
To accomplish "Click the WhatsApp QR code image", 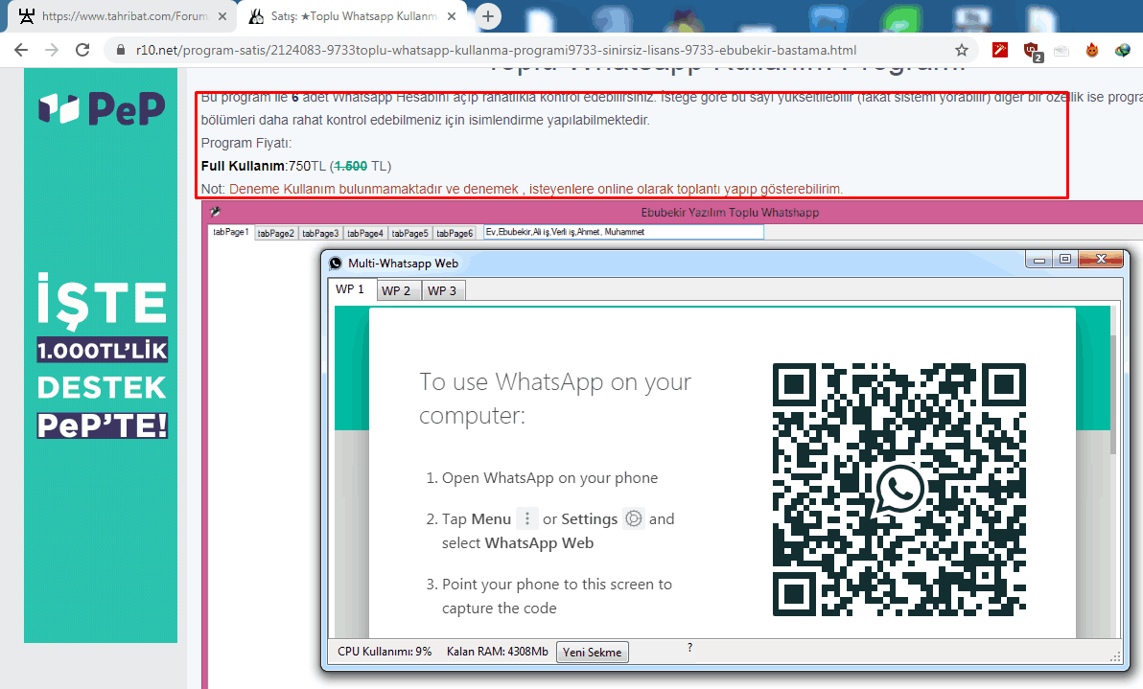I will coord(898,490).
